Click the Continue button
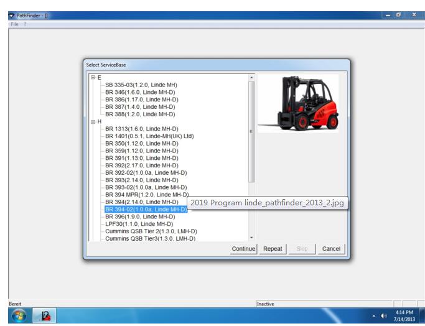 (243, 249)
